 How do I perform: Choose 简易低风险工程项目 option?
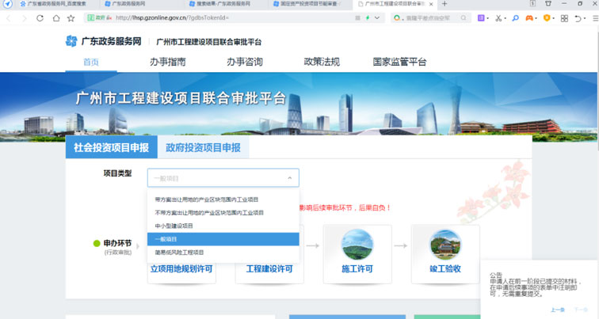[x=223, y=253]
